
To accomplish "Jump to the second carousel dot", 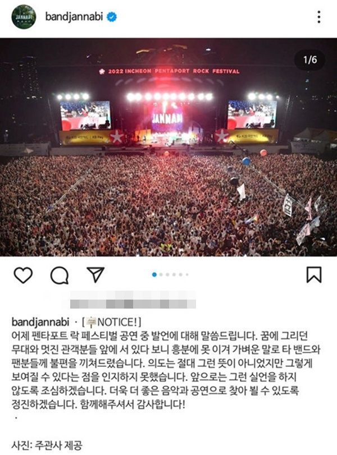I will coord(161,274).
